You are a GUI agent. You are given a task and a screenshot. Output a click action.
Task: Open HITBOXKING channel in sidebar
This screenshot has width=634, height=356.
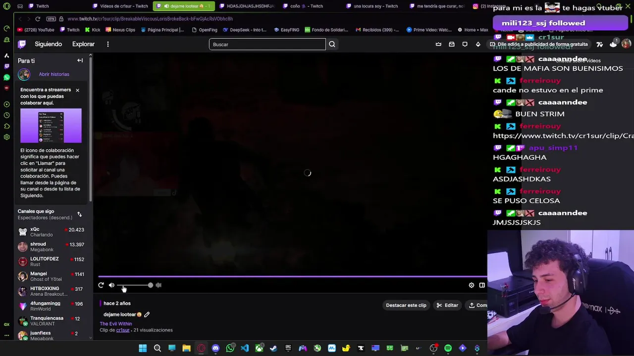point(51,291)
